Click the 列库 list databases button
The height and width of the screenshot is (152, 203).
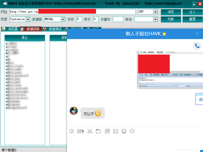(171, 19)
